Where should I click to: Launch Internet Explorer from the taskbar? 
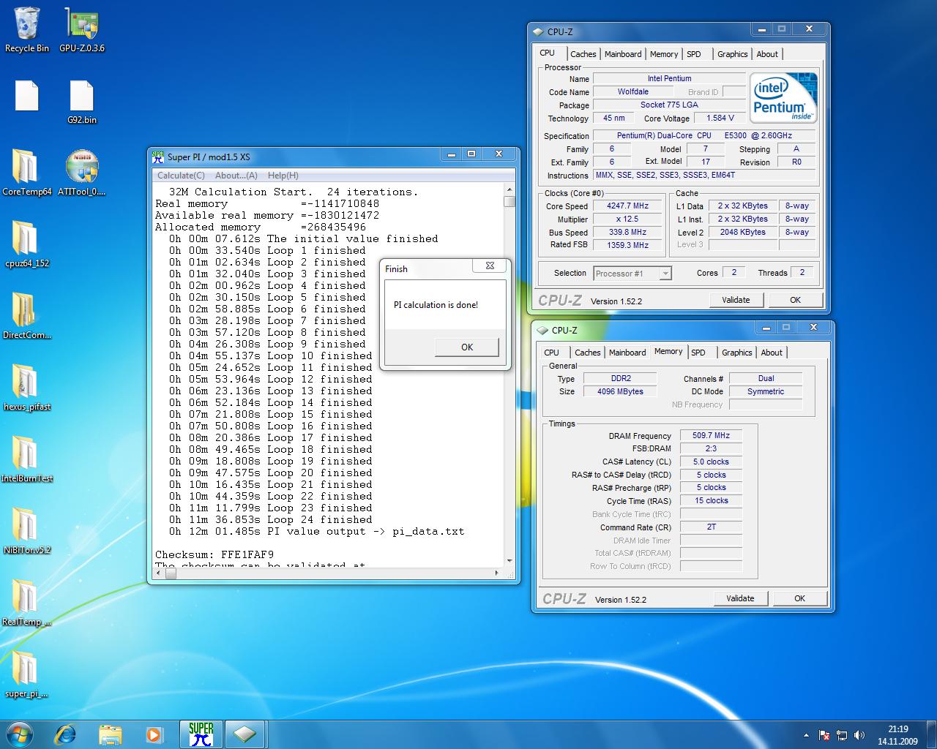tap(67, 734)
